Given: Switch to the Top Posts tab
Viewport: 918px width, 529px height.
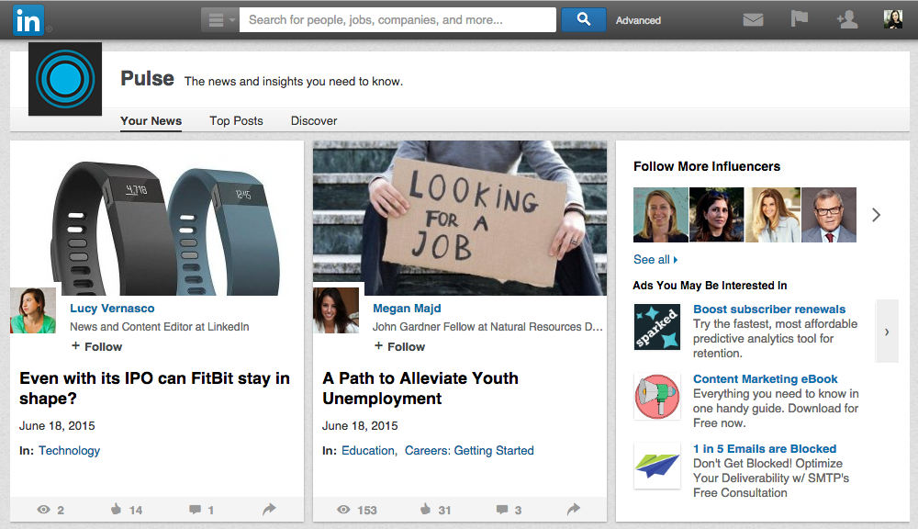Looking at the screenshot, I should click(x=236, y=120).
